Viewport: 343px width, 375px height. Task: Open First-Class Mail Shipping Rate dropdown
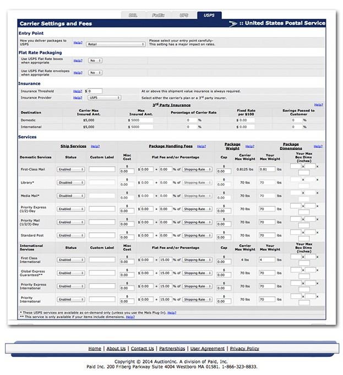pos(197,169)
